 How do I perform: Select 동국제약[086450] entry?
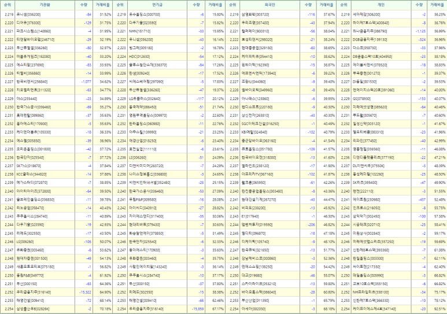click(142, 107)
